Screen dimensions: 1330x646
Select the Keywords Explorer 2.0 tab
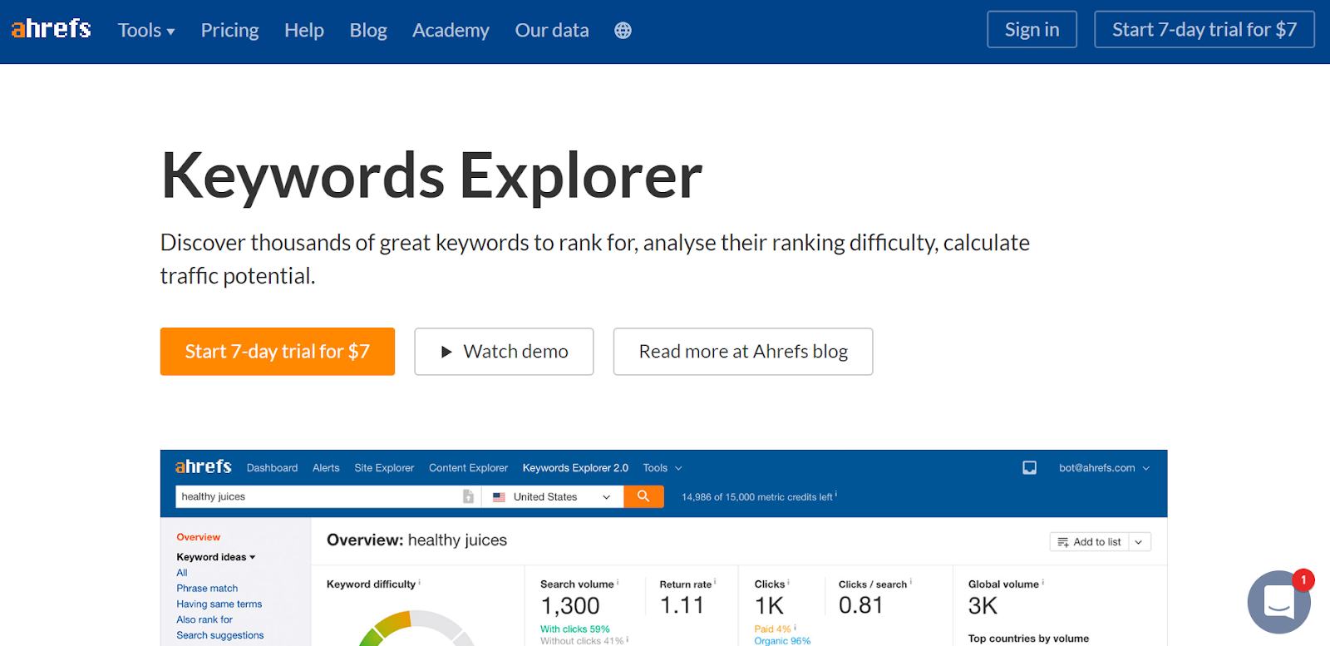point(575,468)
